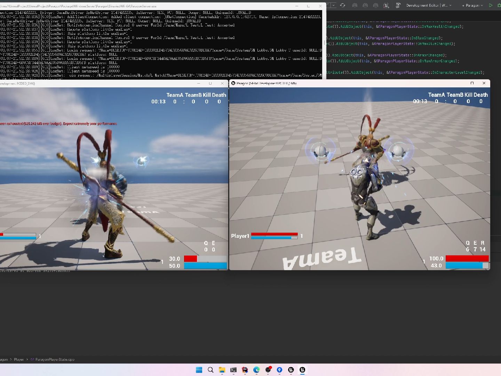Image resolution: width=501 pixels, height=376 pixels.
Task: Click the Q skill label in left window
Action: pyautogui.click(x=206, y=243)
